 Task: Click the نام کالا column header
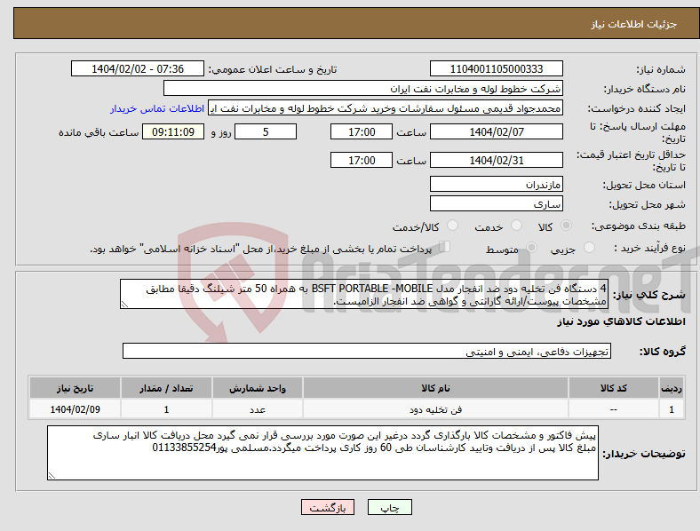pyautogui.click(x=435, y=388)
